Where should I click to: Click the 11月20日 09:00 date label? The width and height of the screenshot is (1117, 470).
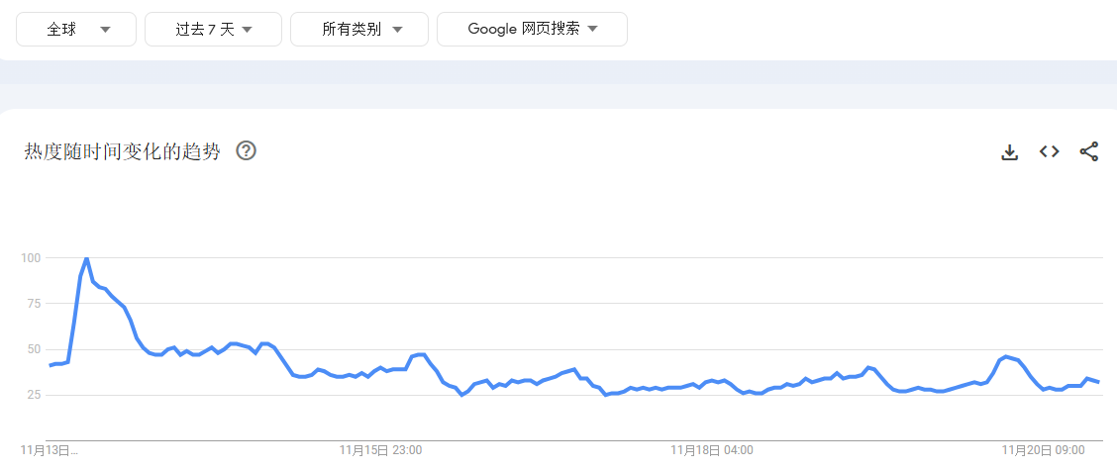click(1043, 450)
